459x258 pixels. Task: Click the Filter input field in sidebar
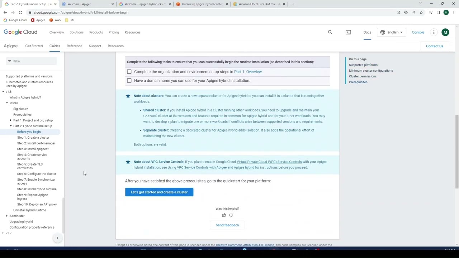[x=32, y=61]
